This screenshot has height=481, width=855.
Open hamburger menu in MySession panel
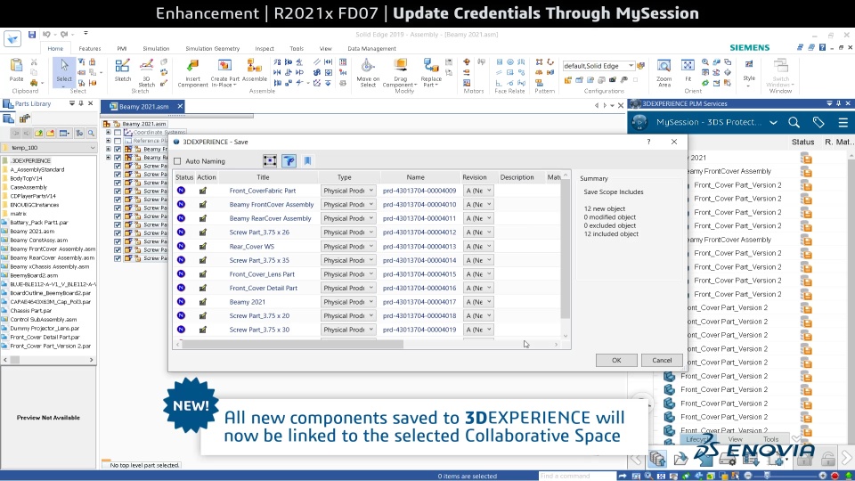[x=843, y=123]
